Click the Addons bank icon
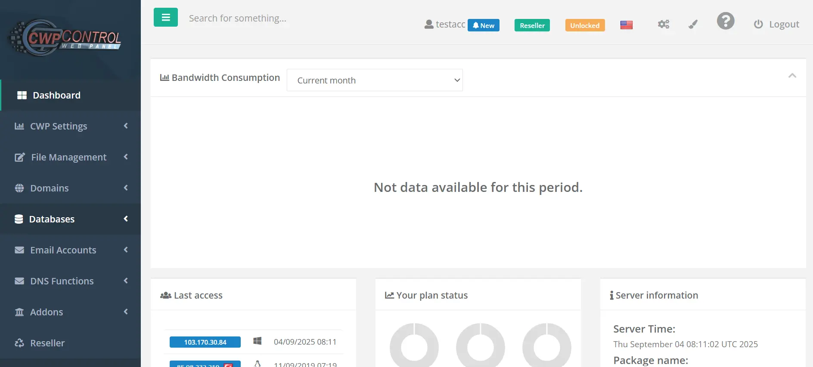 [19, 312]
